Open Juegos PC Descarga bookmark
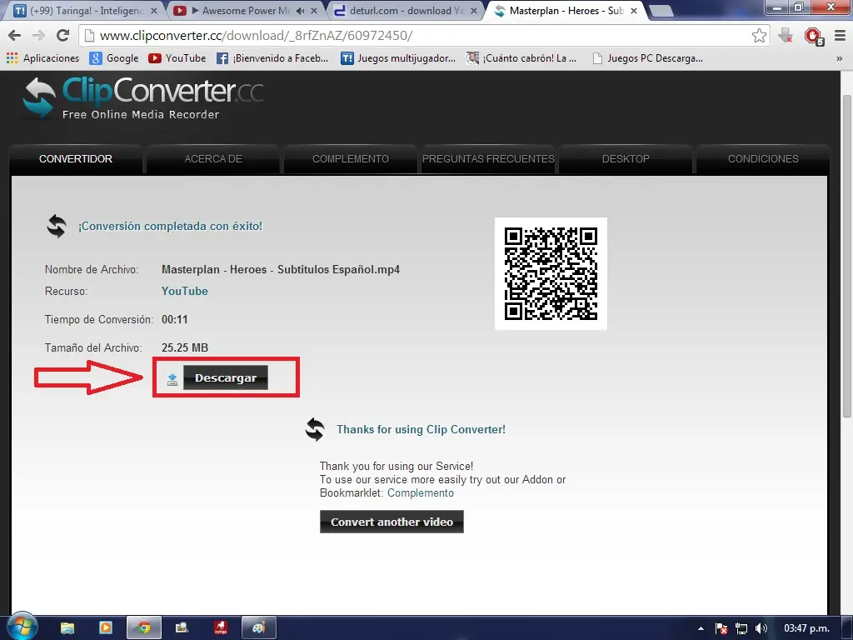This screenshot has height=640, width=853. click(x=647, y=58)
